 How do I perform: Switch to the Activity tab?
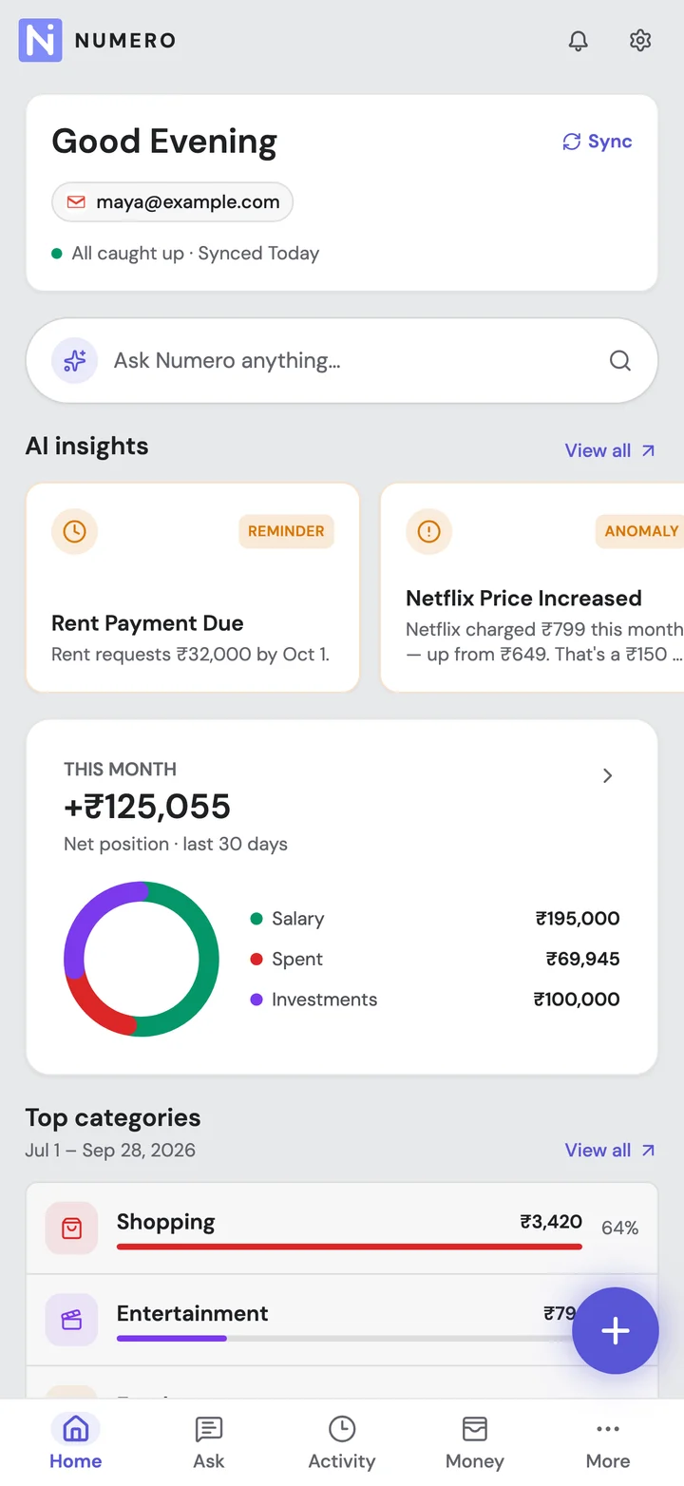342,1442
